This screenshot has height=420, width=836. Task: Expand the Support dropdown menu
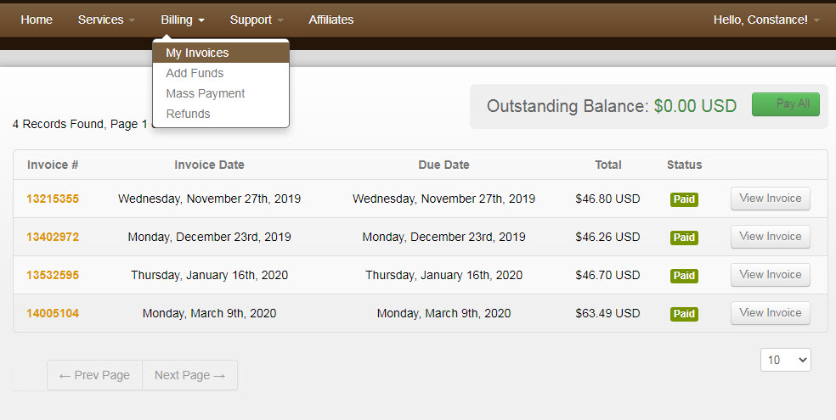[x=257, y=20]
